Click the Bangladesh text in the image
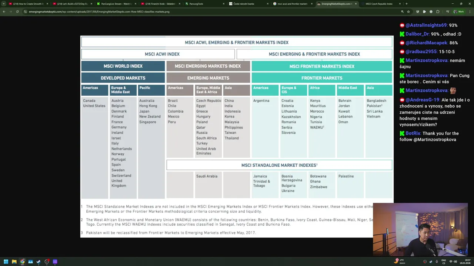This screenshot has width=474, height=266. [x=376, y=100]
